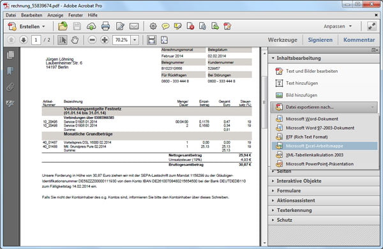Export as RTF Rich Text Format
Viewport: 383px width, 249px height.
coord(324,137)
